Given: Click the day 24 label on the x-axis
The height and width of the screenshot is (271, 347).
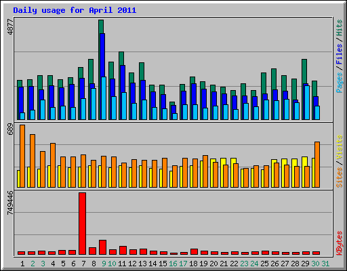Looking at the screenshot, I should click(254, 264).
